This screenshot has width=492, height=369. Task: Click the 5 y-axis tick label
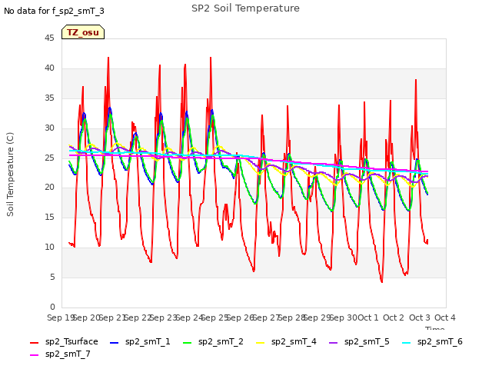(x=52, y=278)
